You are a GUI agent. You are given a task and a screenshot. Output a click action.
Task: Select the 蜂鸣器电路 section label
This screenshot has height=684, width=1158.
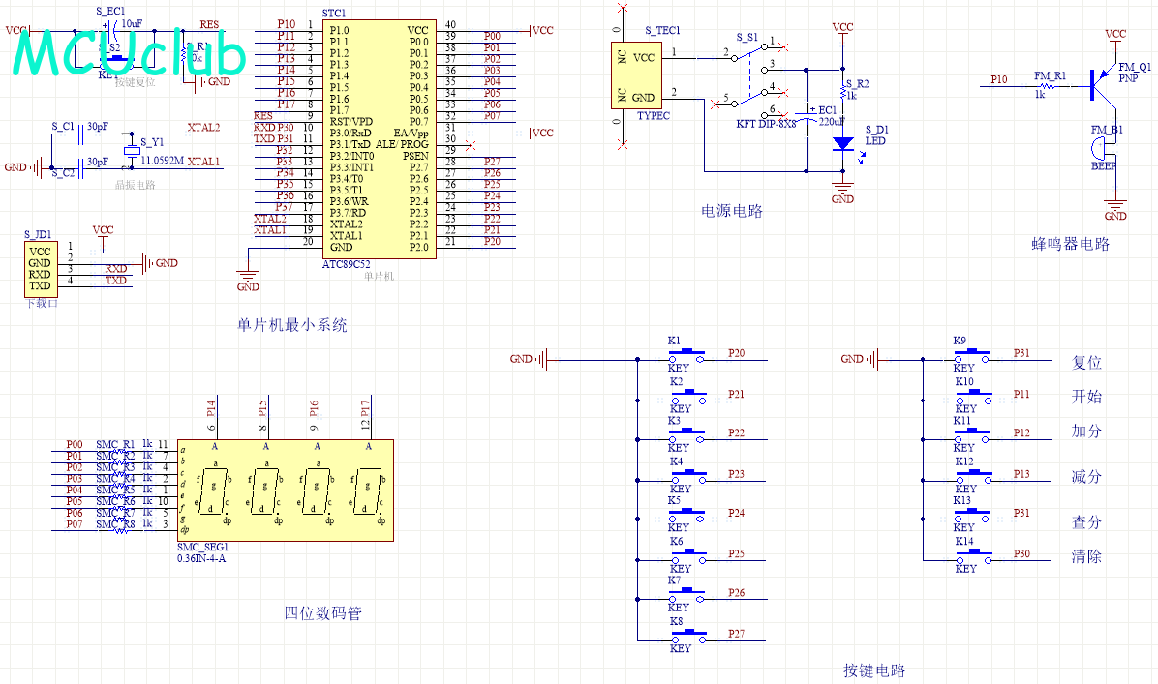point(1070,245)
